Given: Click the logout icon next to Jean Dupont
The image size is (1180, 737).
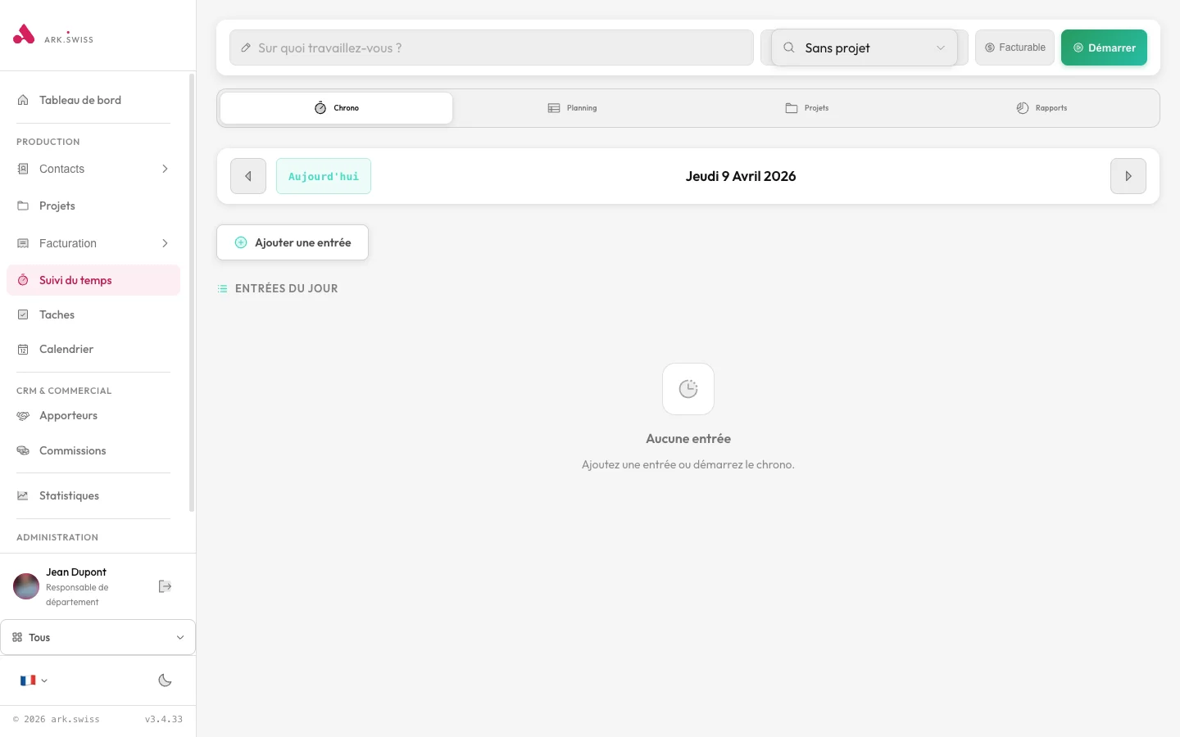Looking at the screenshot, I should pos(165,586).
